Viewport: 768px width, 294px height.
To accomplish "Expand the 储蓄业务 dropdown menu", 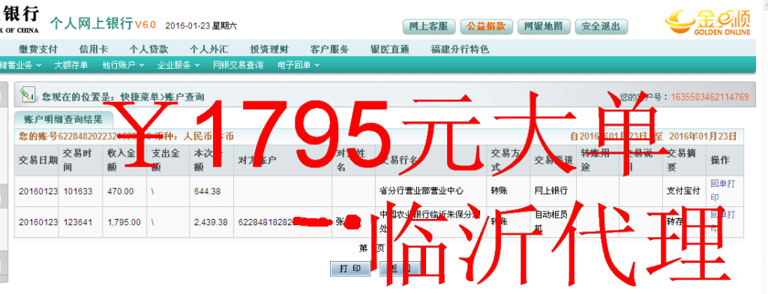I will click(20, 64).
